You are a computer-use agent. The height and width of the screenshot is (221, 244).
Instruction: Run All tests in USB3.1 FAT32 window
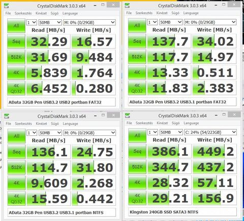coord(137,25)
